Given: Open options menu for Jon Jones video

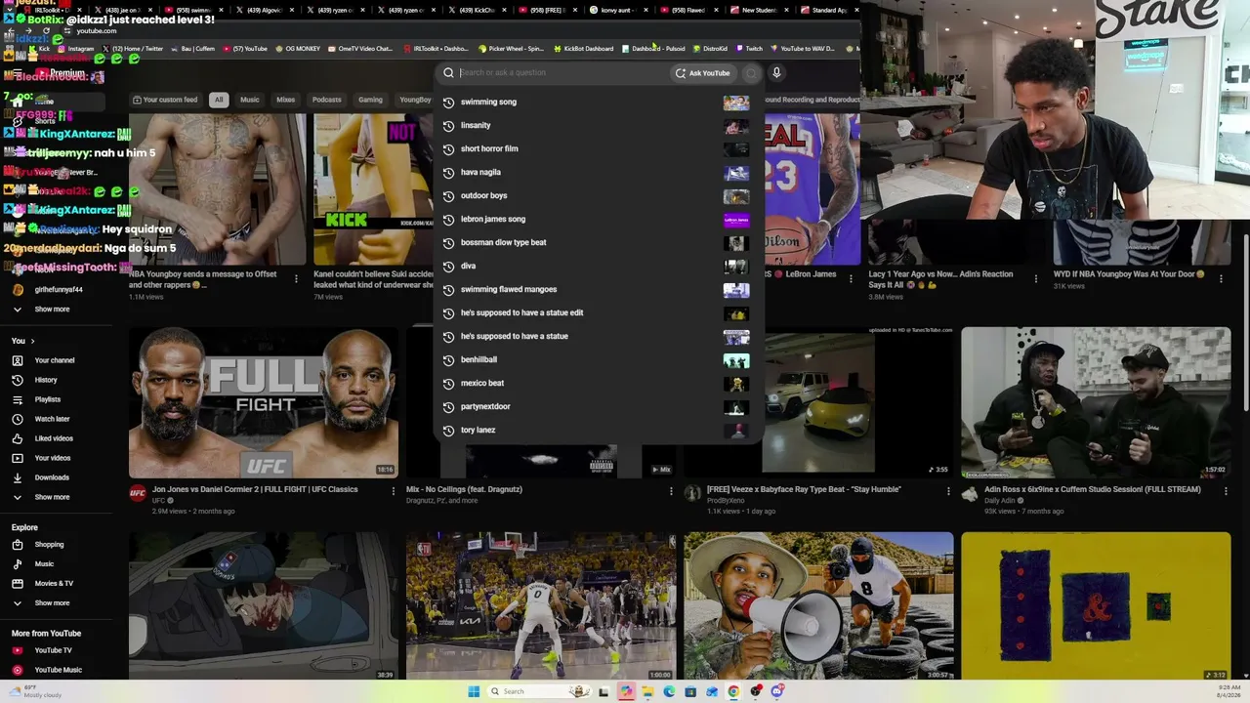Looking at the screenshot, I should (394, 490).
